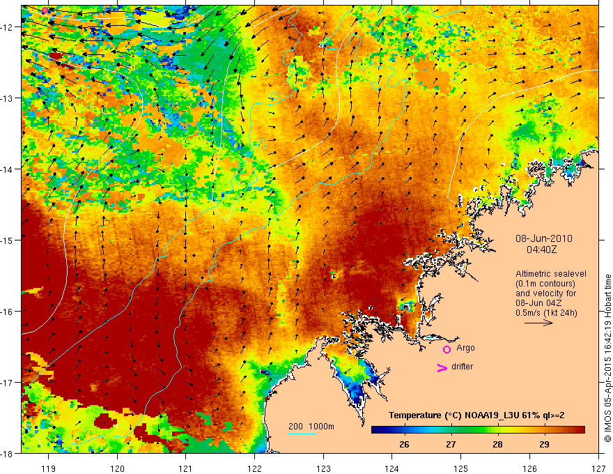The width and height of the screenshot is (613, 474).
Task: Click latitude axis label -18
Action: click(x=8, y=453)
